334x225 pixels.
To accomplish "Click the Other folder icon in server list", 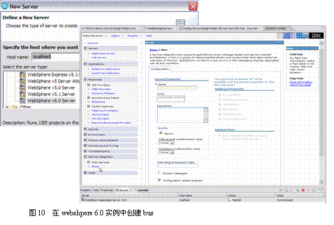I will click(x=14, y=107).
